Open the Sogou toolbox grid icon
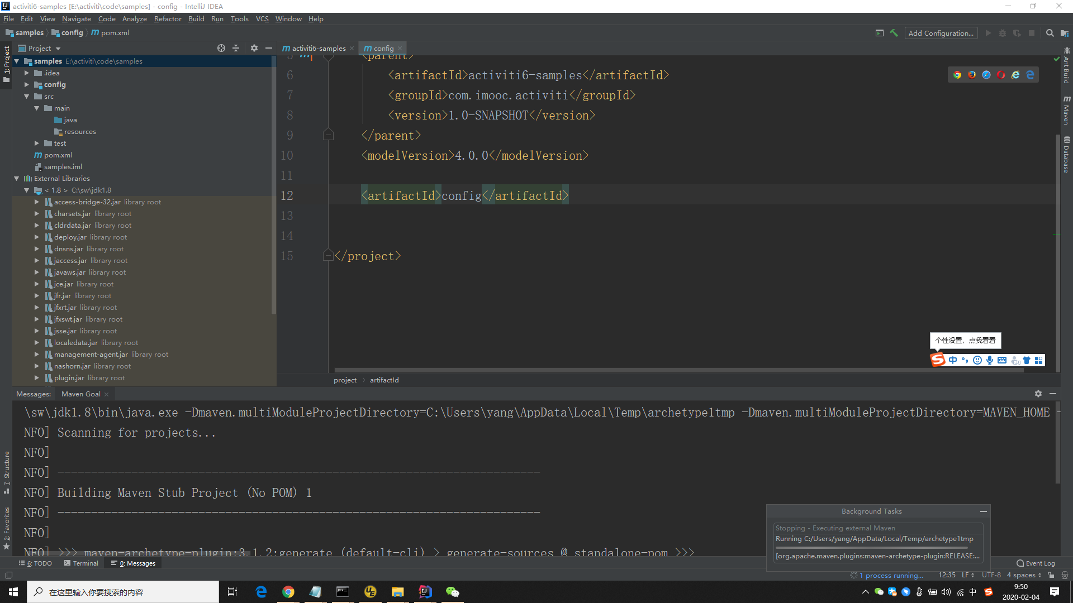Screen dimensions: 1073x603 click(1039, 360)
